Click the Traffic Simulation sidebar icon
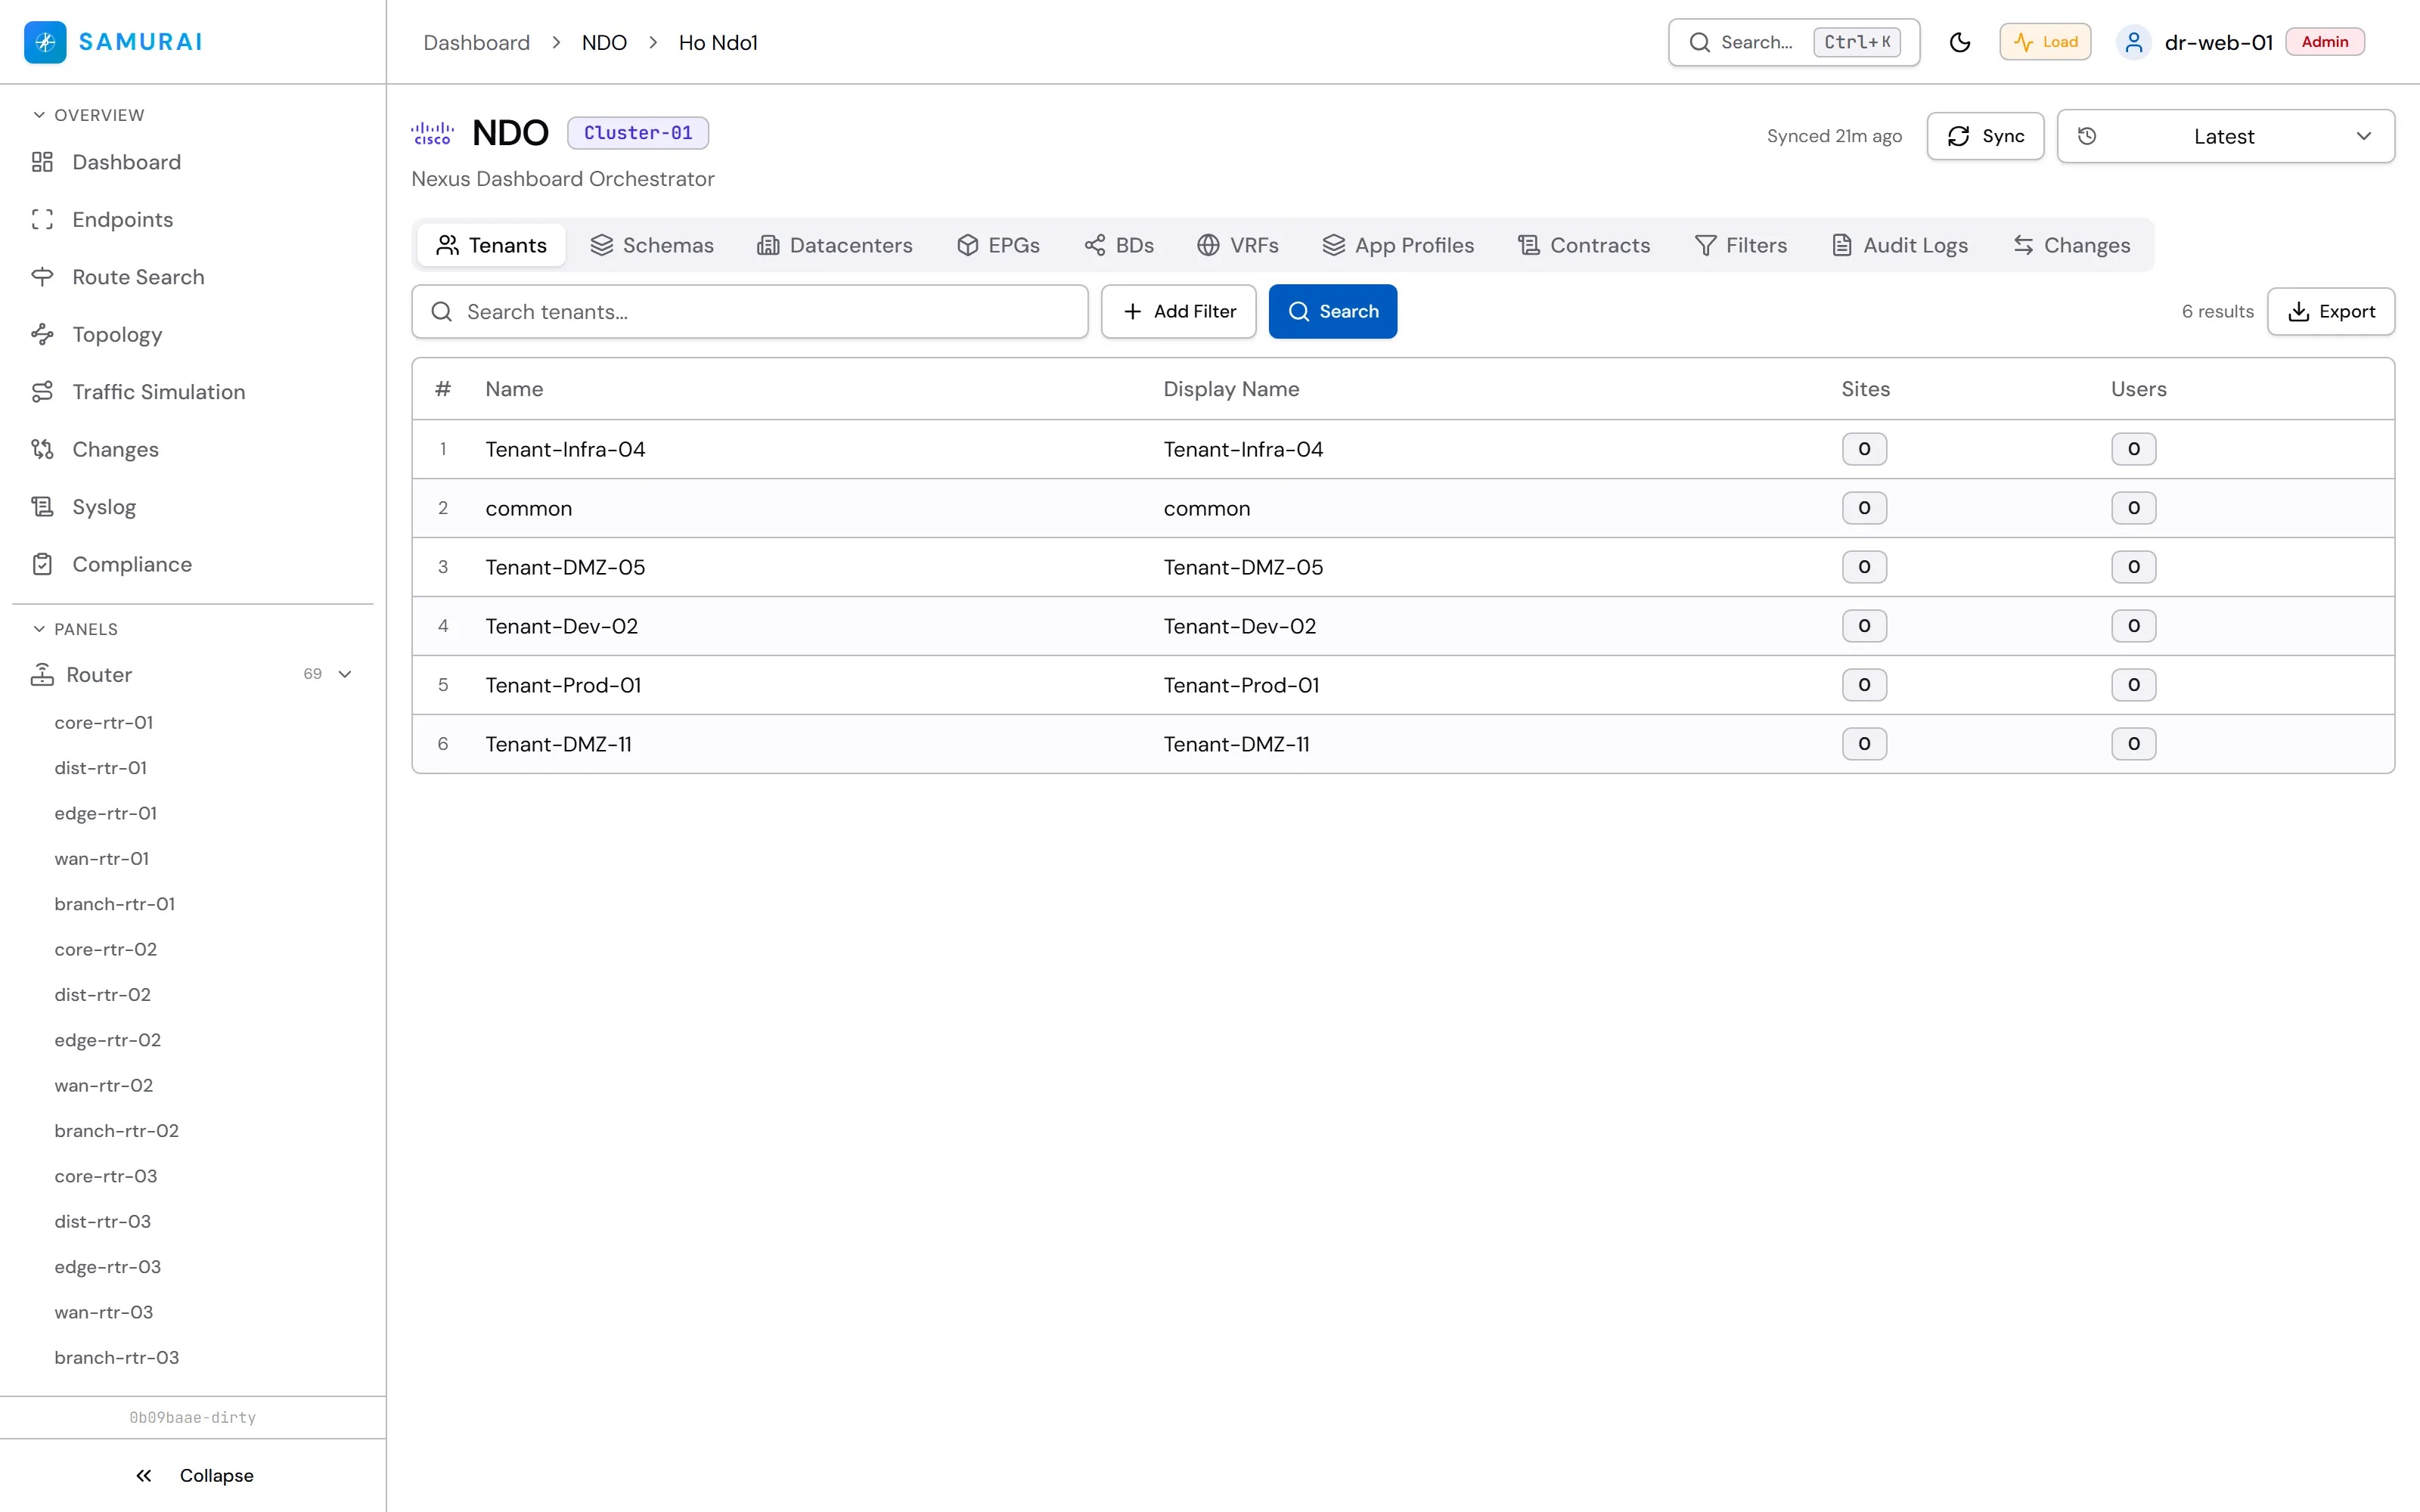This screenshot has height=1512, width=2420. [x=42, y=392]
